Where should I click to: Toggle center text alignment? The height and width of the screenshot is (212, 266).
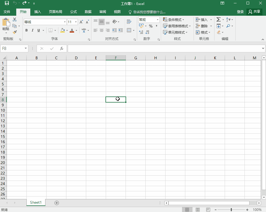[x=102, y=30]
